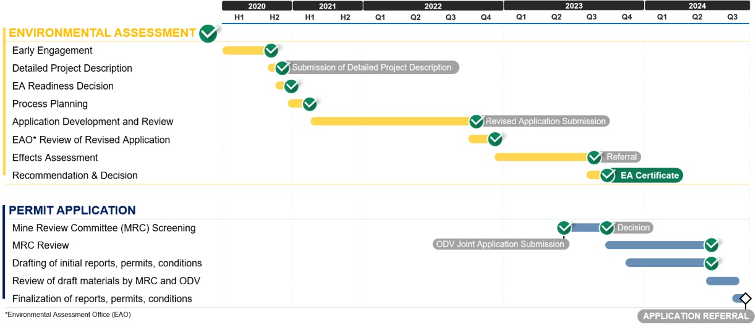This screenshot has width=756, height=325.
Task: Click the diamond Application Referral milestone marker
Action: click(745, 299)
